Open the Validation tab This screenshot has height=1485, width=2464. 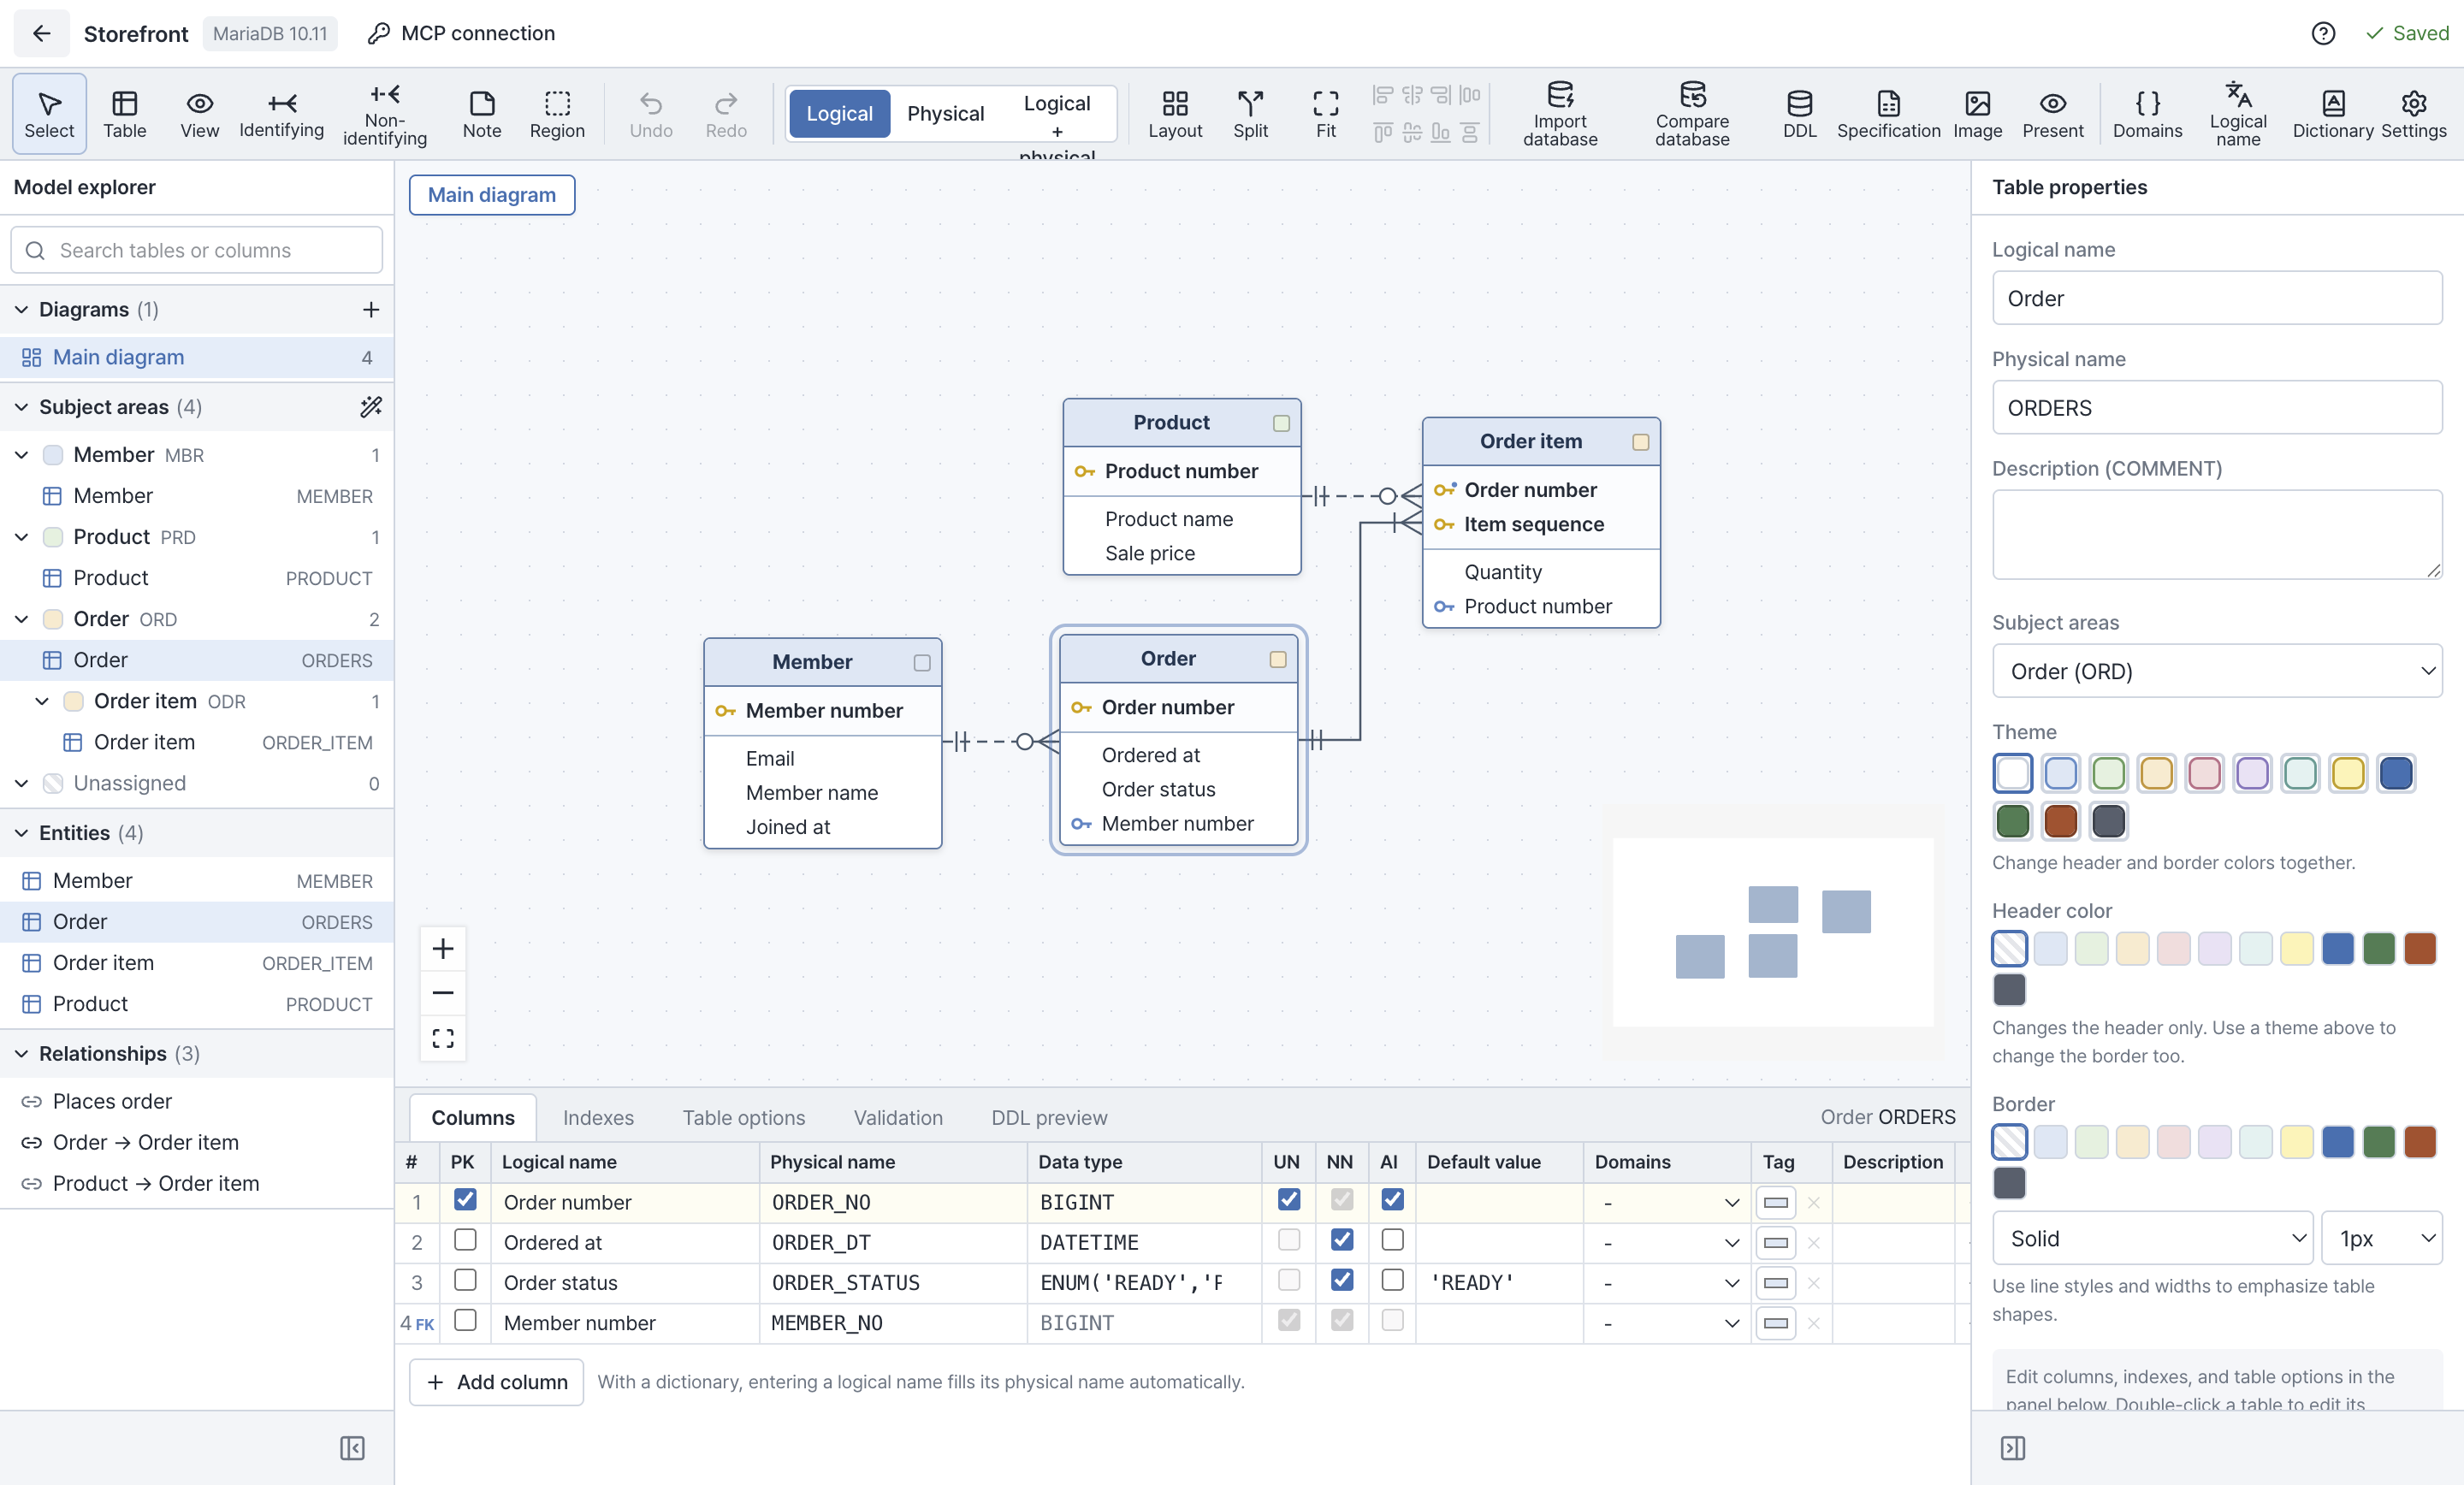898,1117
